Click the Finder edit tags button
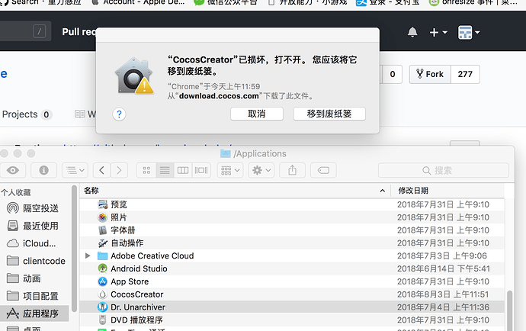Image resolution: width=526 pixels, height=331 pixels. [323, 170]
